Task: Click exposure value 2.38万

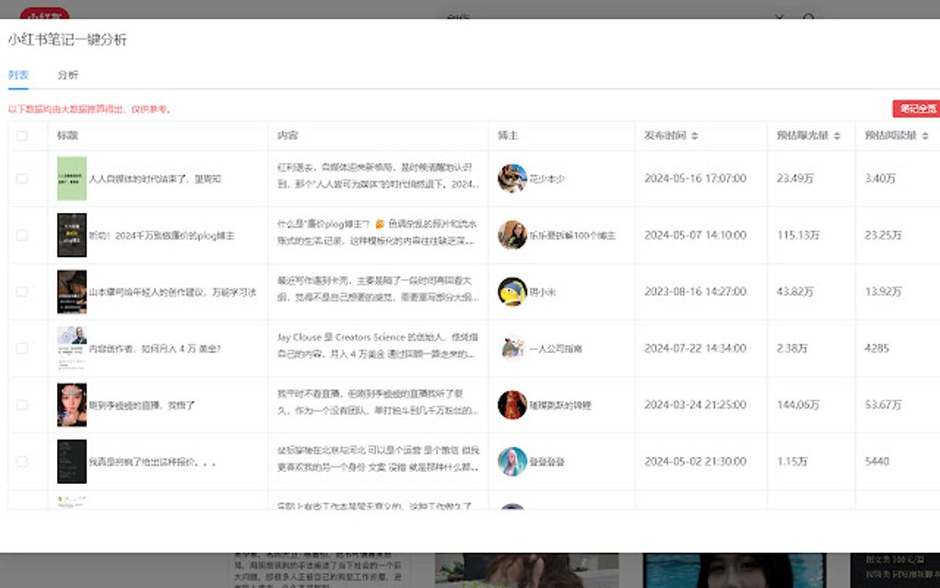Action: coord(792,348)
